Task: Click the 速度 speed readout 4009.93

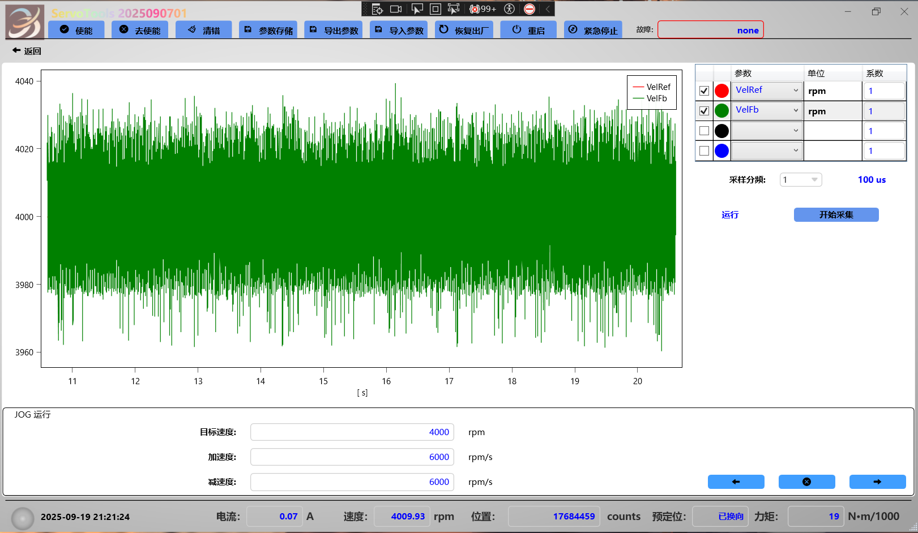Action: click(x=402, y=517)
